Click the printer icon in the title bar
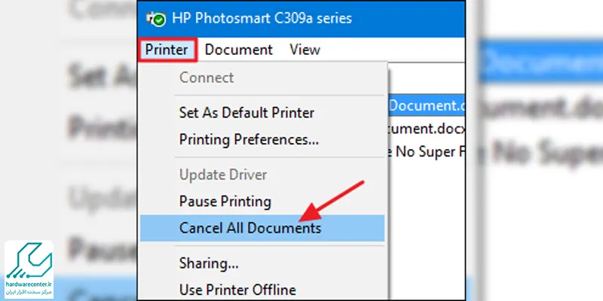The width and height of the screenshot is (603, 301). 156,19
